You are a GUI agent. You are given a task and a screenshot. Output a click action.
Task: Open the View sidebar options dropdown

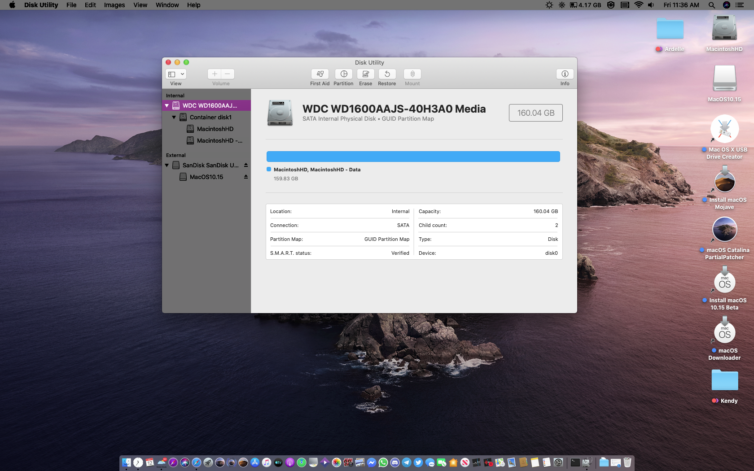tap(176, 74)
